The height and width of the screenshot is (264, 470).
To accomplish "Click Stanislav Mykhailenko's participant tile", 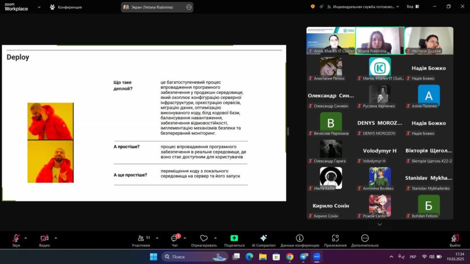I will pos(429,178).
